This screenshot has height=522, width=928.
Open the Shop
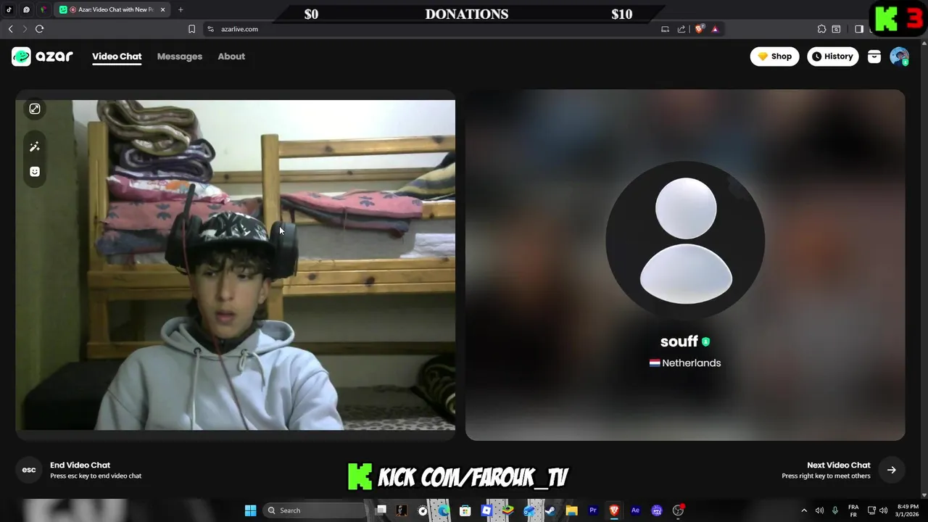[x=774, y=57]
